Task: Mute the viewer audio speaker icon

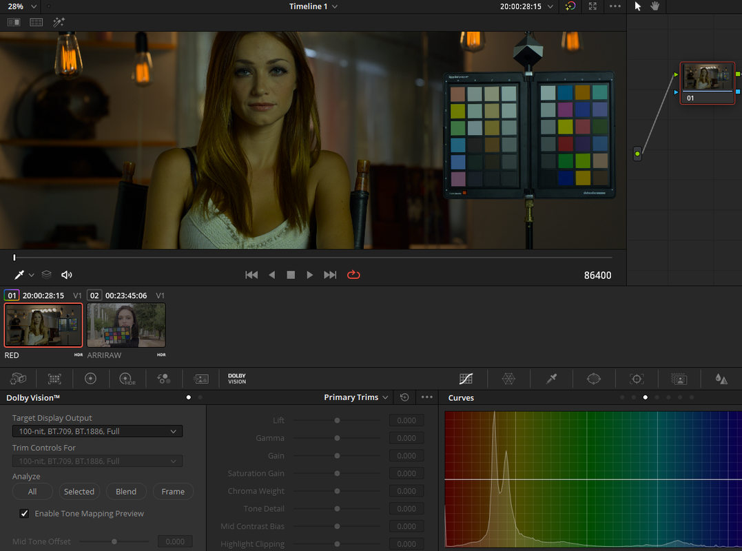Action: tap(67, 275)
